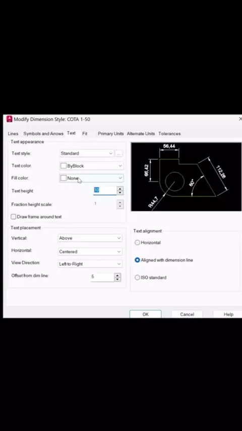Confirm changes with OK button
This screenshot has width=242, height=431.
[146, 314]
